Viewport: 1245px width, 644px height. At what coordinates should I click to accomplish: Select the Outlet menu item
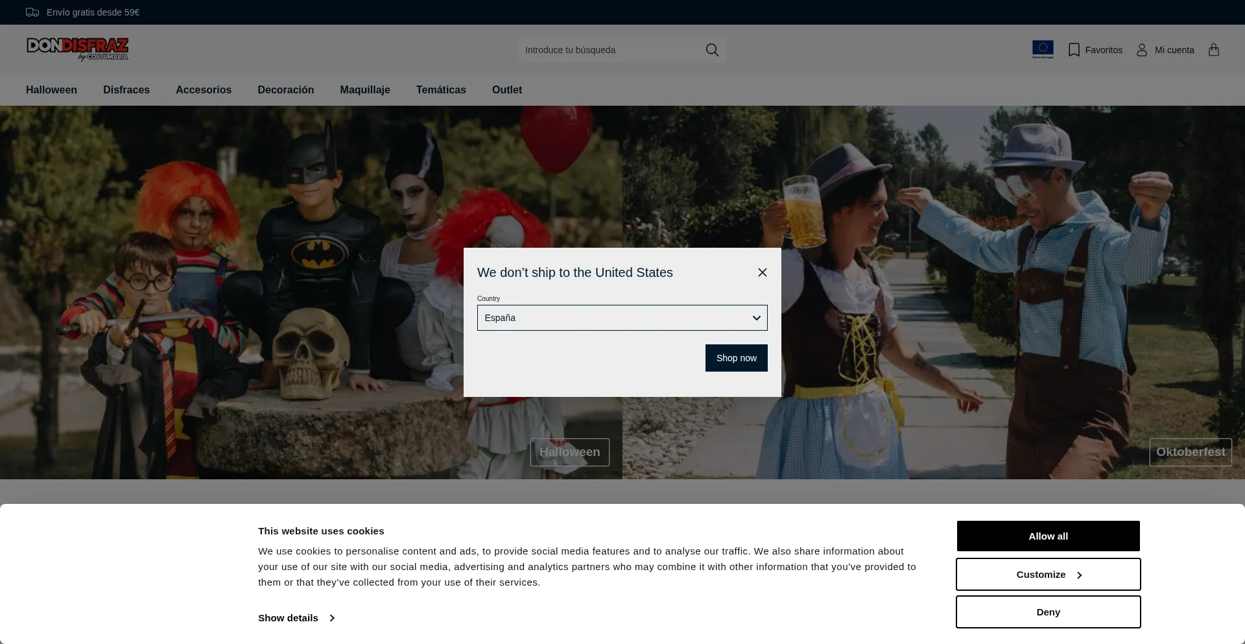506,90
